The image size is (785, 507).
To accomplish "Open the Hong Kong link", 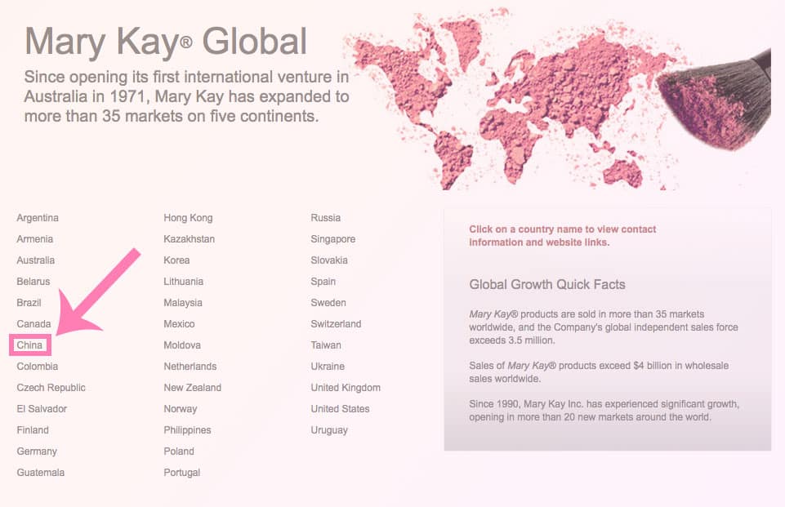I will pos(188,218).
